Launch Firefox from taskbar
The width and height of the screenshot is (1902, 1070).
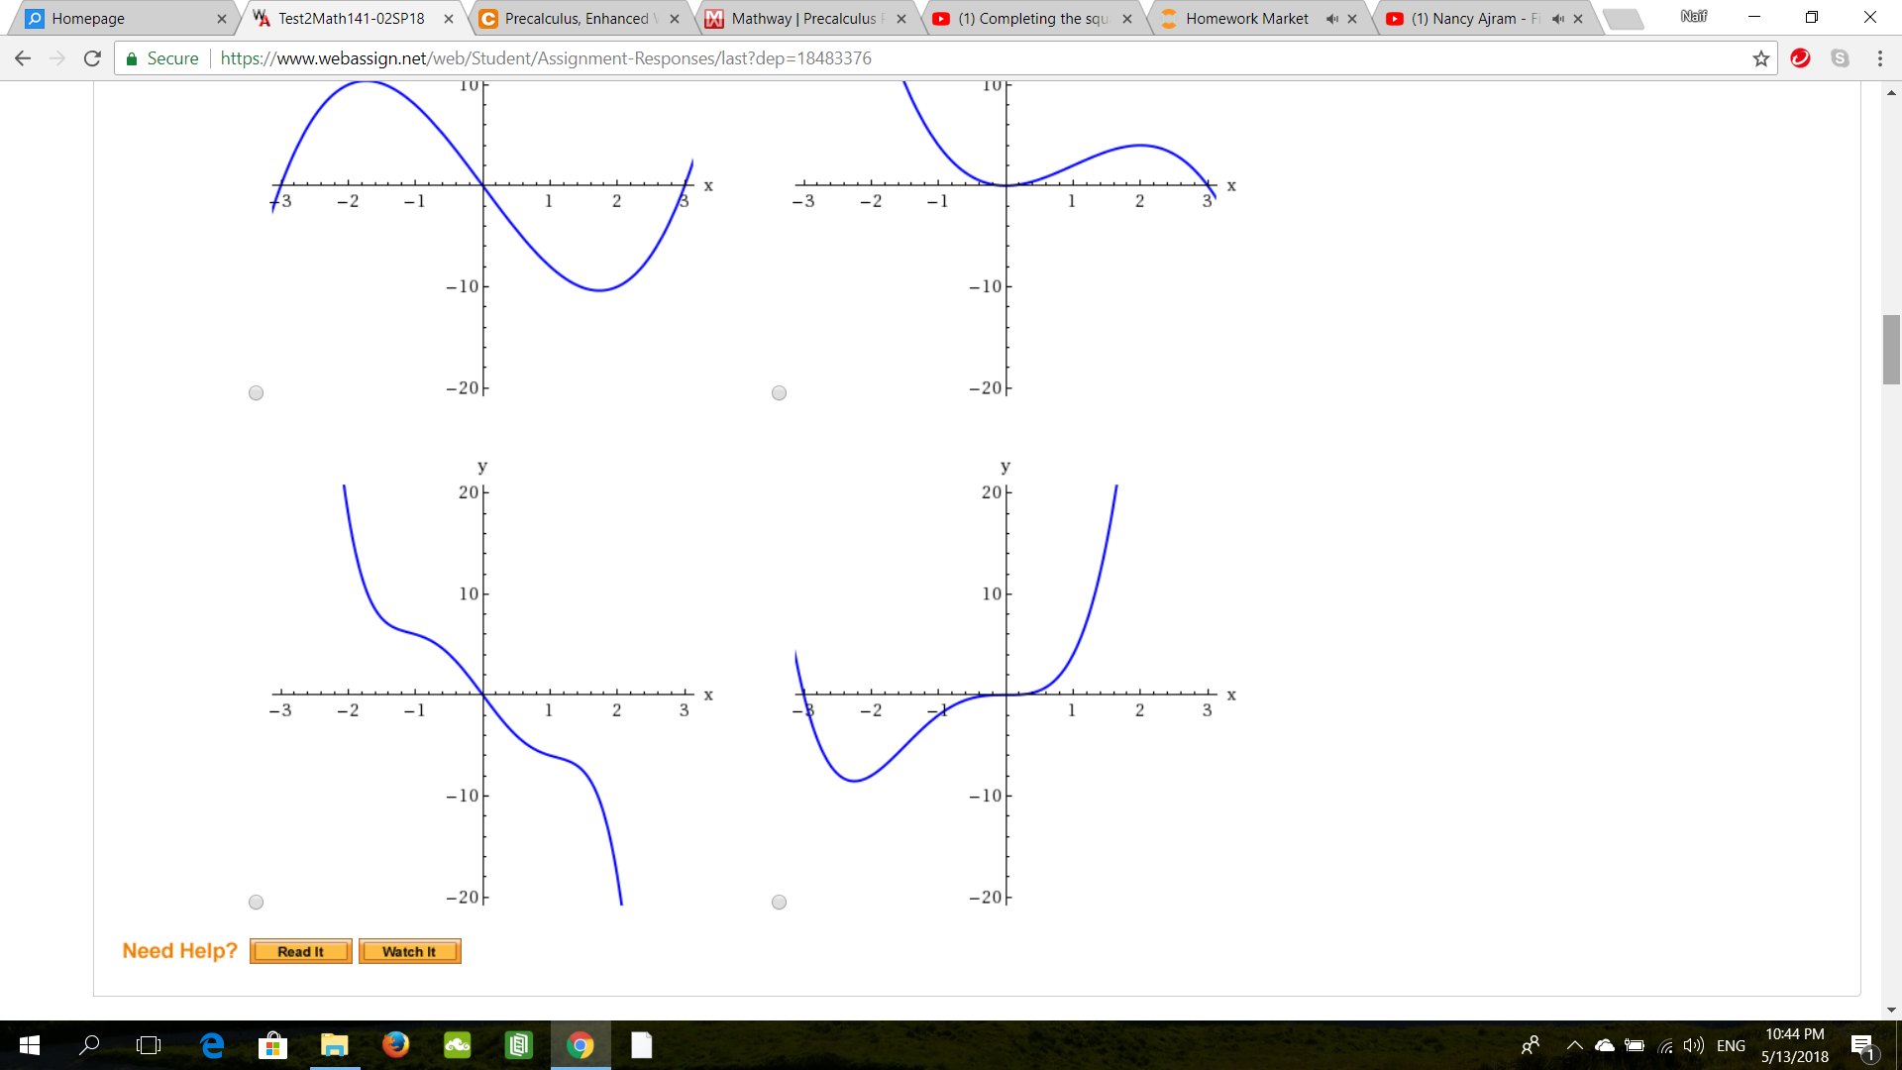395,1045
